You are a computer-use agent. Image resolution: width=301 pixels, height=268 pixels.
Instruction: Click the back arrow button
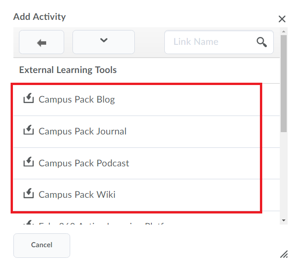point(42,42)
